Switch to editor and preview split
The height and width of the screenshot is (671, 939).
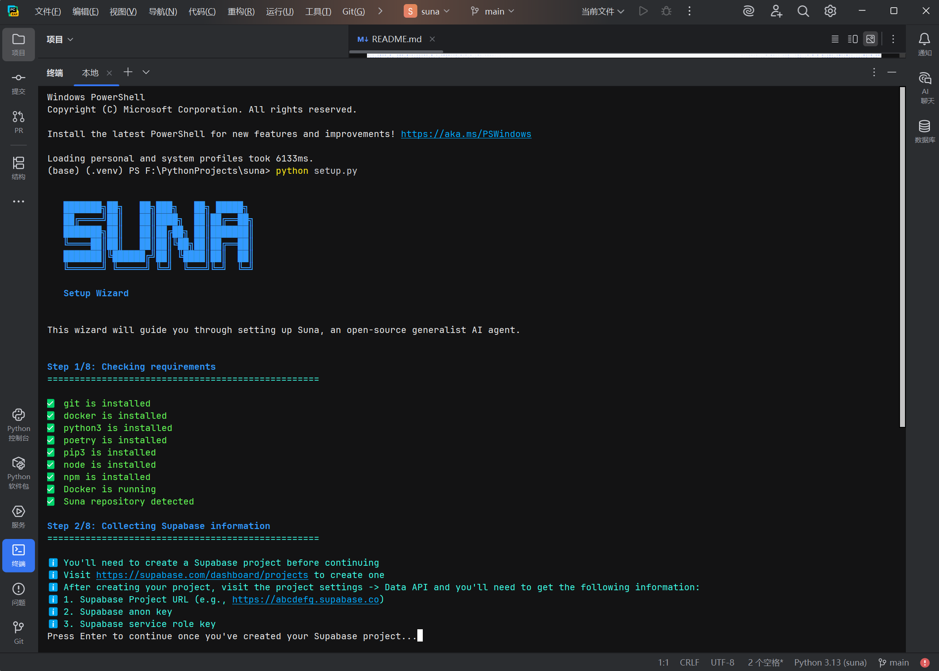click(852, 39)
